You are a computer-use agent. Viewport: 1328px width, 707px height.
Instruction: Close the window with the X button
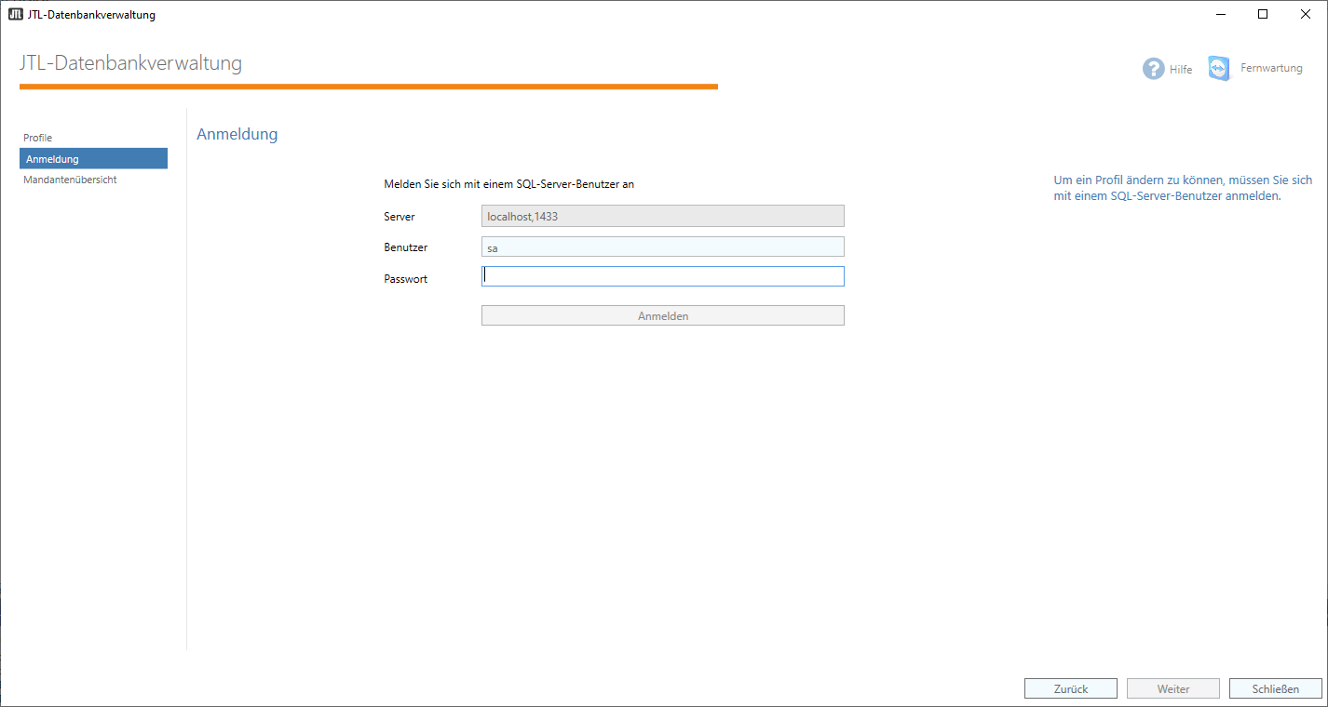[x=1306, y=14]
